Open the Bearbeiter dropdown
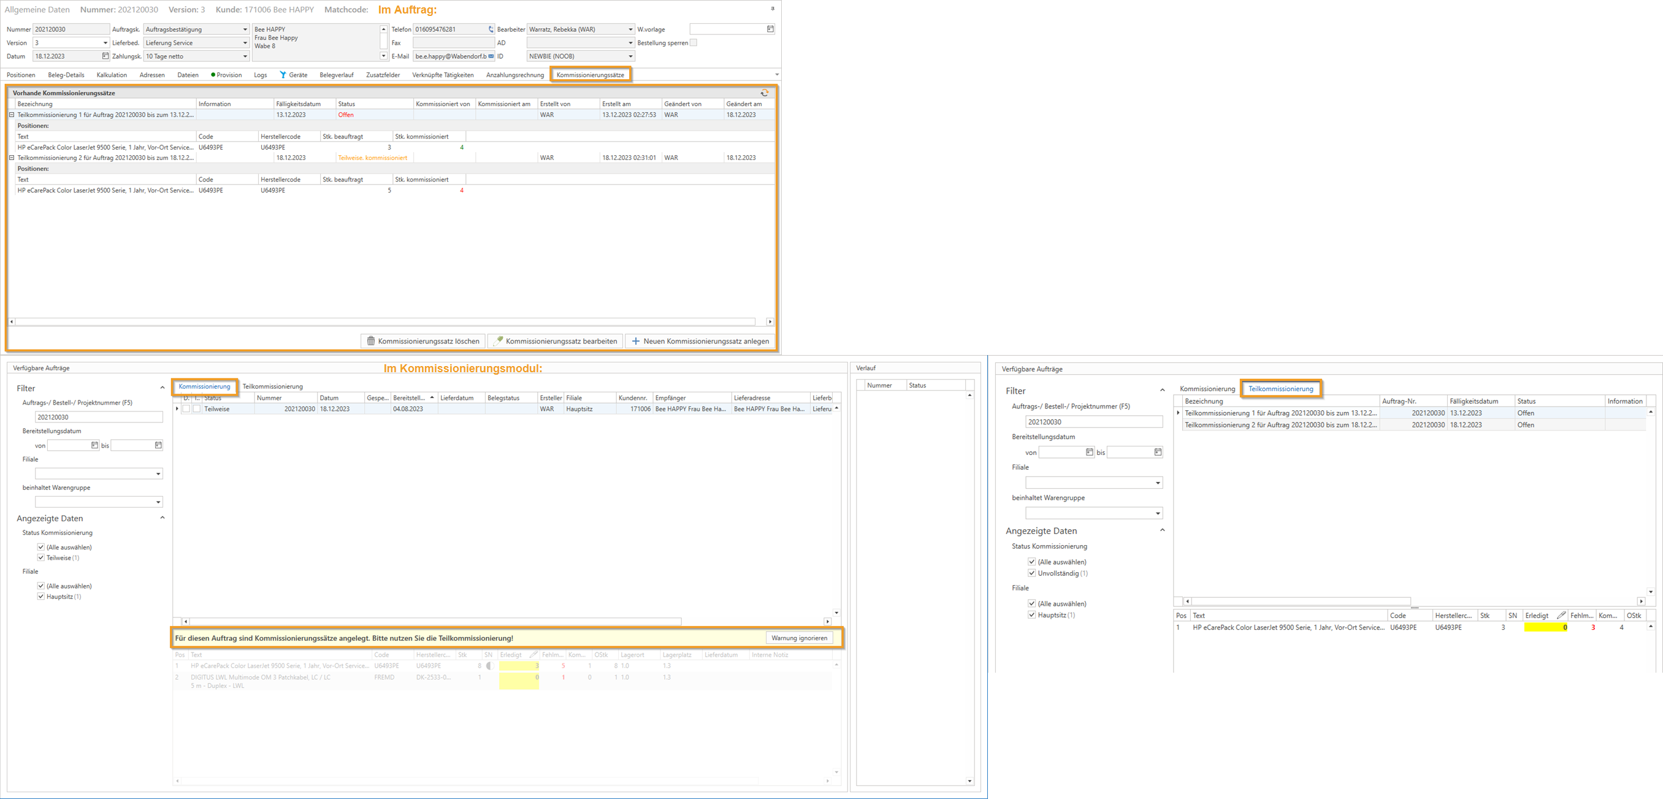1663x799 pixels. coord(630,29)
